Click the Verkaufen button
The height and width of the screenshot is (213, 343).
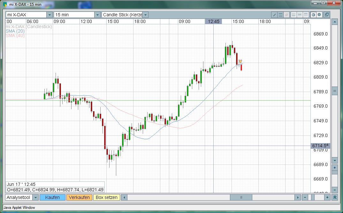[79, 197]
